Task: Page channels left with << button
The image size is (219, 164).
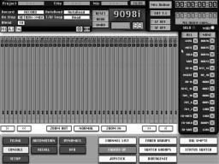Action: coord(24,129)
